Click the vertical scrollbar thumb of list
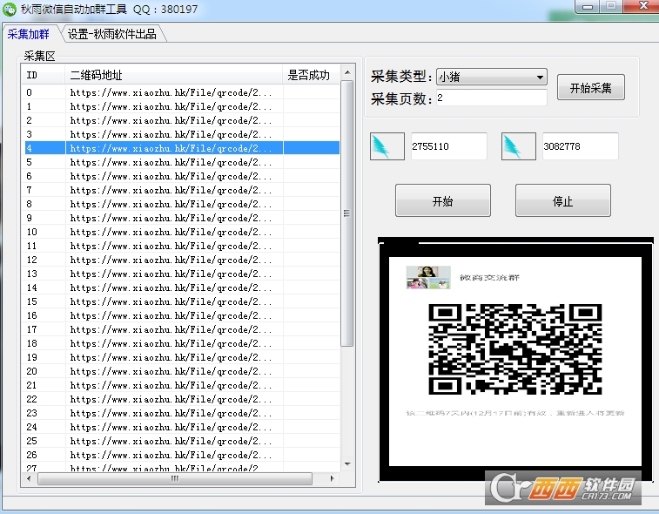The image size is (659, 514). point(347,213)
